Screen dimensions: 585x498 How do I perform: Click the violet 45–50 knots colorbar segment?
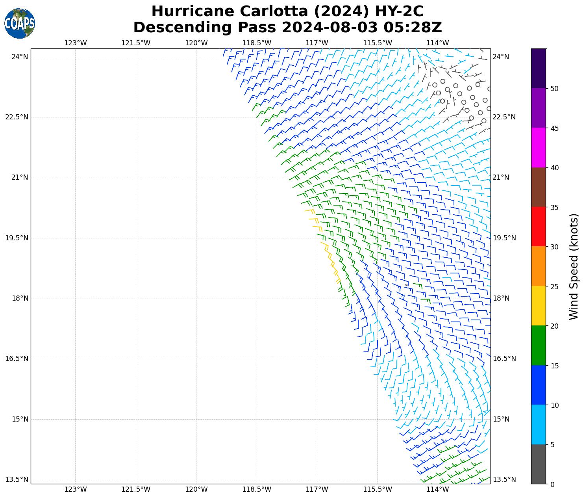(538, 108)
